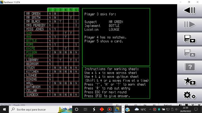Screen dimensions: 202x113
Task: Click 'Press [F3] to give answer.' instruction
Action: (x=107, y=96)
